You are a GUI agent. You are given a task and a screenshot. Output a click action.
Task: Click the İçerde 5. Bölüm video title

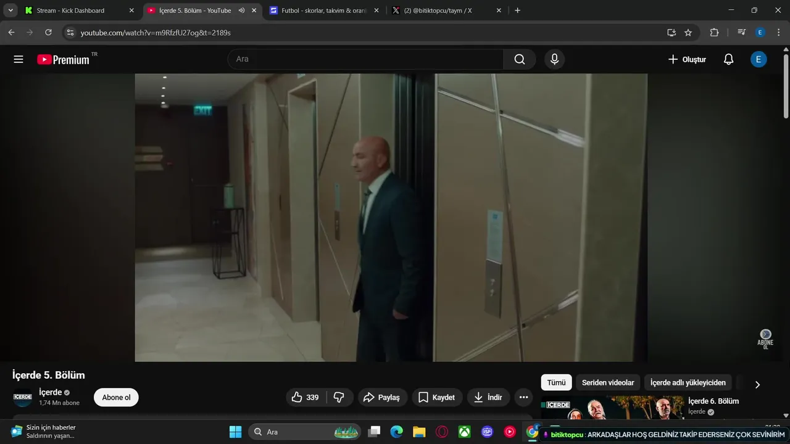point(49,375)
